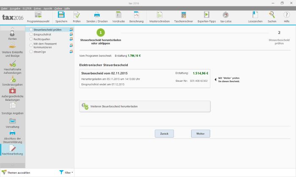Select Nachbearbeitung in the sidebar
Viewport: 296px width, 177px height.
[x=12, y=150]
